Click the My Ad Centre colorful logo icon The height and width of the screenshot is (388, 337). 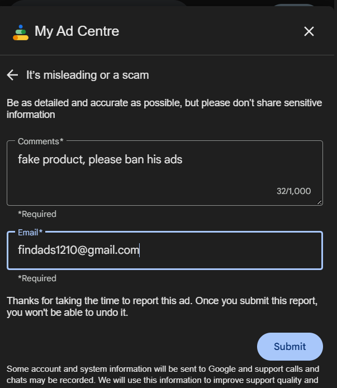[20, 32]
